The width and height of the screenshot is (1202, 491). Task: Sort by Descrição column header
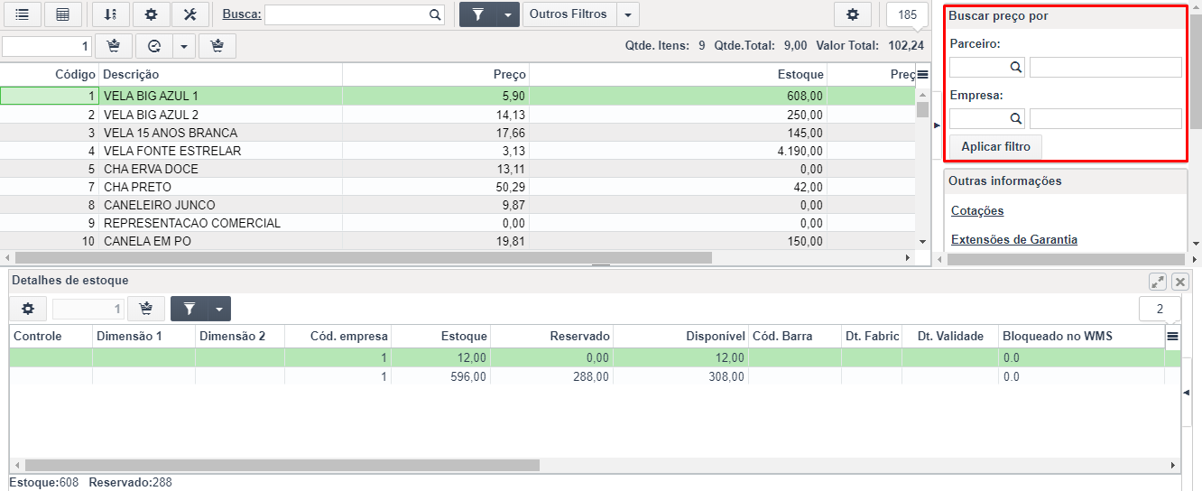pyautogui.click(x=221, y=75)
